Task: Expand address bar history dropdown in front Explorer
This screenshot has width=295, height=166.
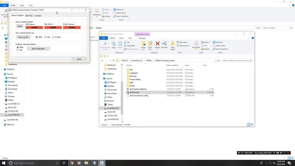Action: pyautogui.click(x=216, y=60)
